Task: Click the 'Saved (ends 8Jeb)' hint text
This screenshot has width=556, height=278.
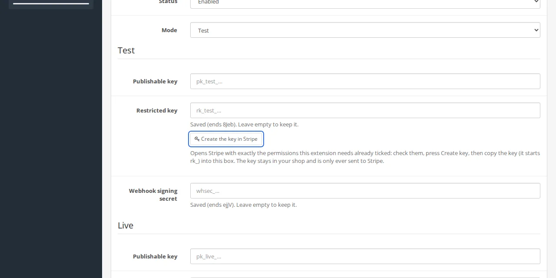Action: (244, 124)
